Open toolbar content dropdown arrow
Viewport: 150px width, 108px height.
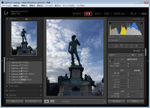(104, 101)
